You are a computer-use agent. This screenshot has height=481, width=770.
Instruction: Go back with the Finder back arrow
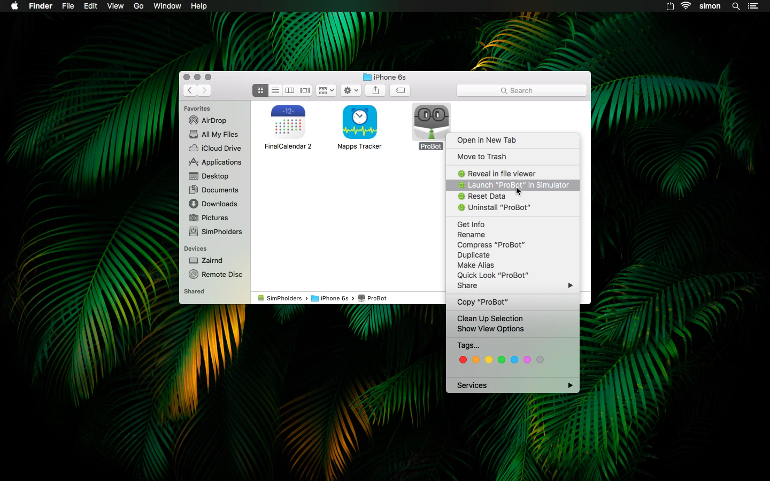coord(190,90)
